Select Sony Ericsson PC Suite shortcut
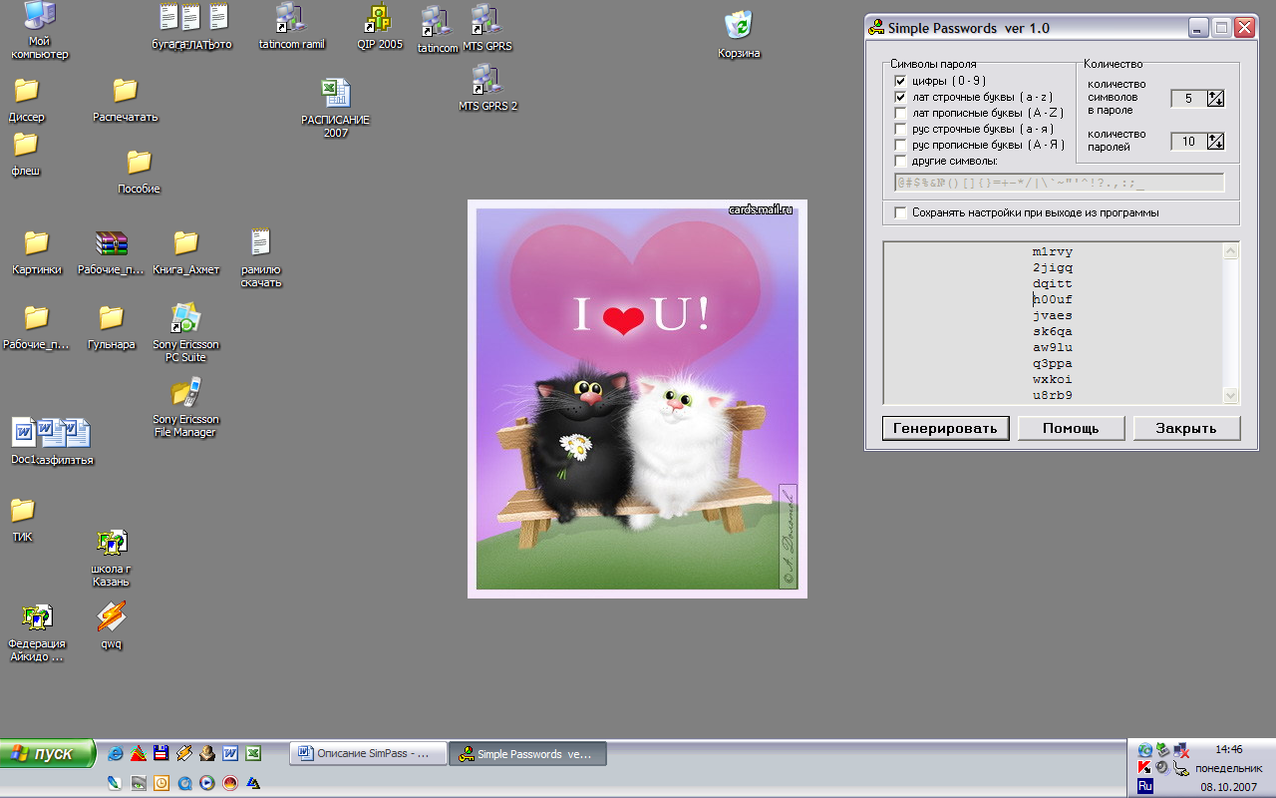Image resolution: width=1276 pixels, height=798 pixels. 185,332
